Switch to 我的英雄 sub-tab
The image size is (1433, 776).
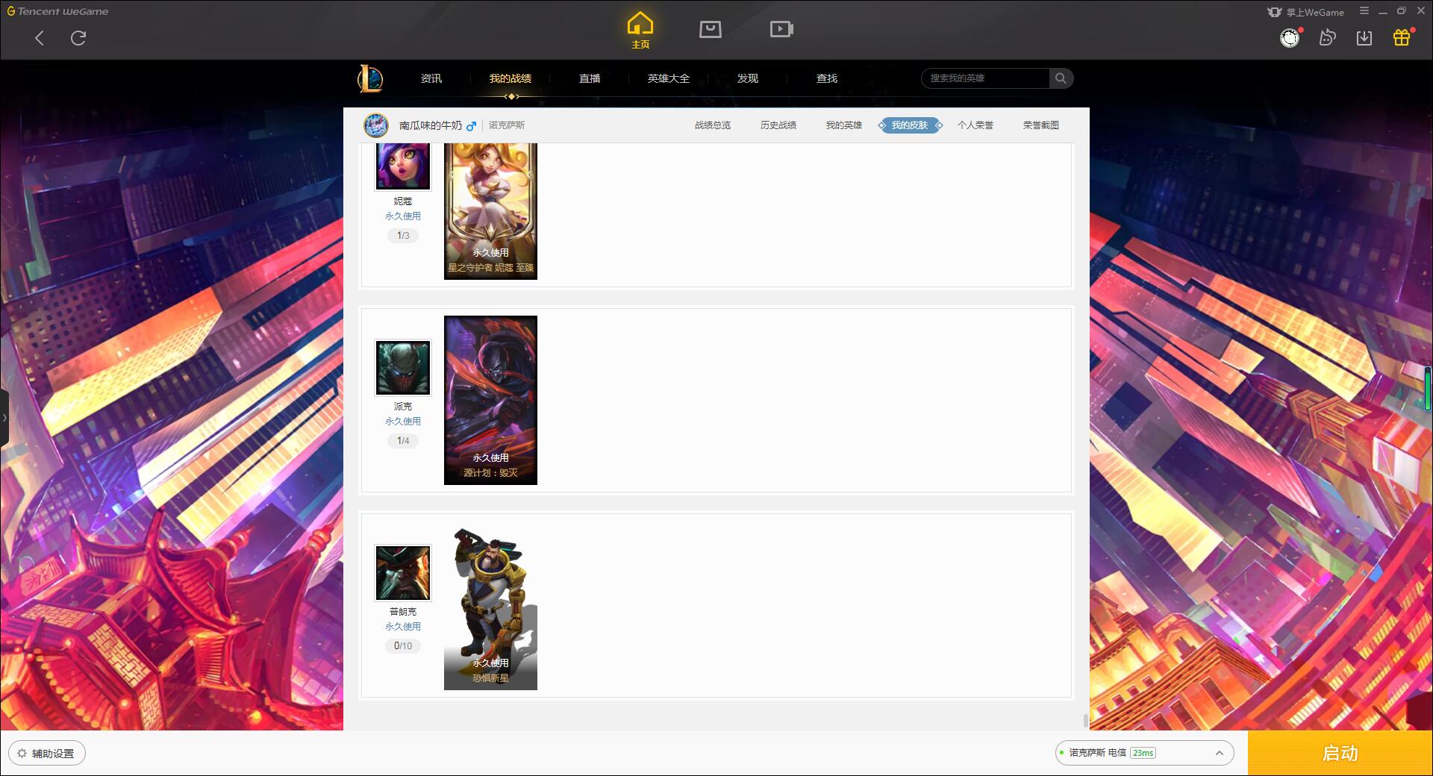[x=844, y=125]
